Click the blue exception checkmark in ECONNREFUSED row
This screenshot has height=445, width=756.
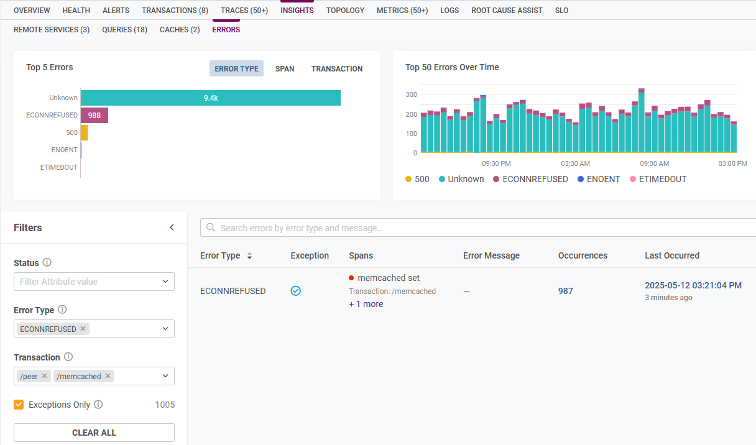pyautogui.click(x=295, y=290)
